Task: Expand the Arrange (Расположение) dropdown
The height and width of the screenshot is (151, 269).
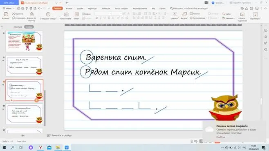Action: [206, 18]
